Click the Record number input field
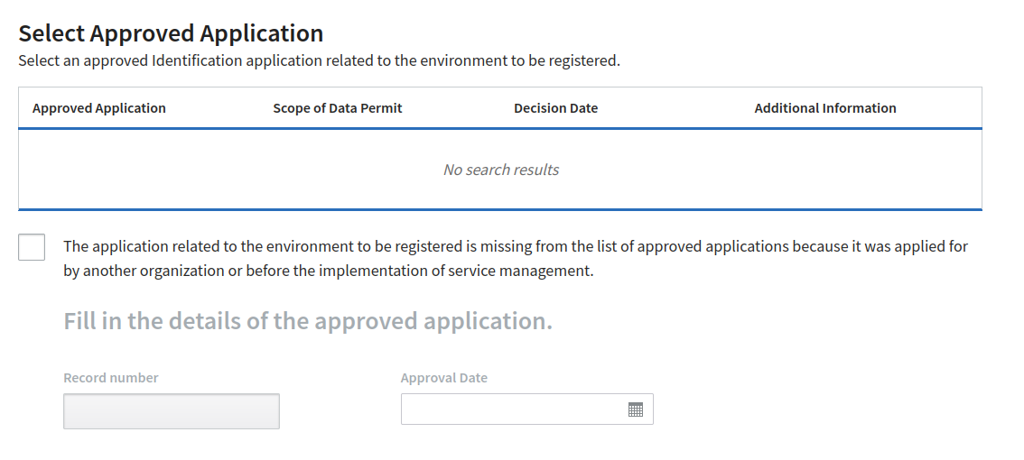The width and height of the screenshot is (1024, 460). pyautogui.click(x=171, y=411)
